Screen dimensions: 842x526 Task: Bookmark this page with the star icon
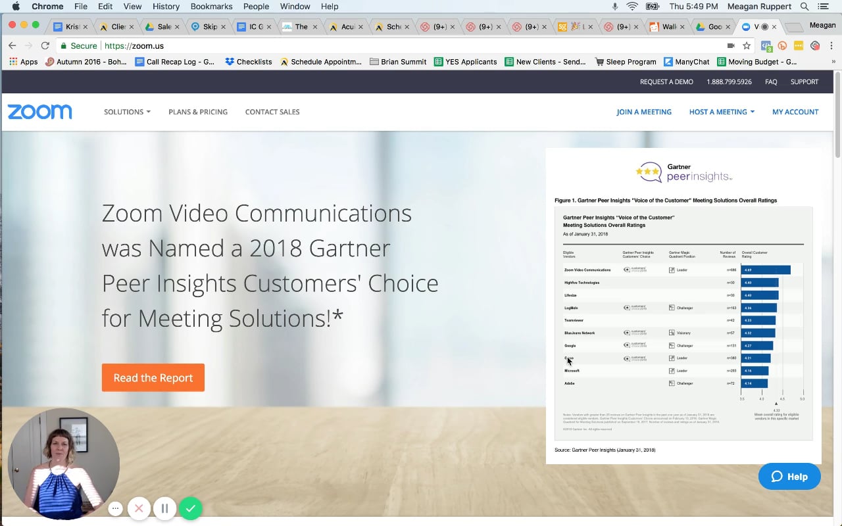point(747,46)
